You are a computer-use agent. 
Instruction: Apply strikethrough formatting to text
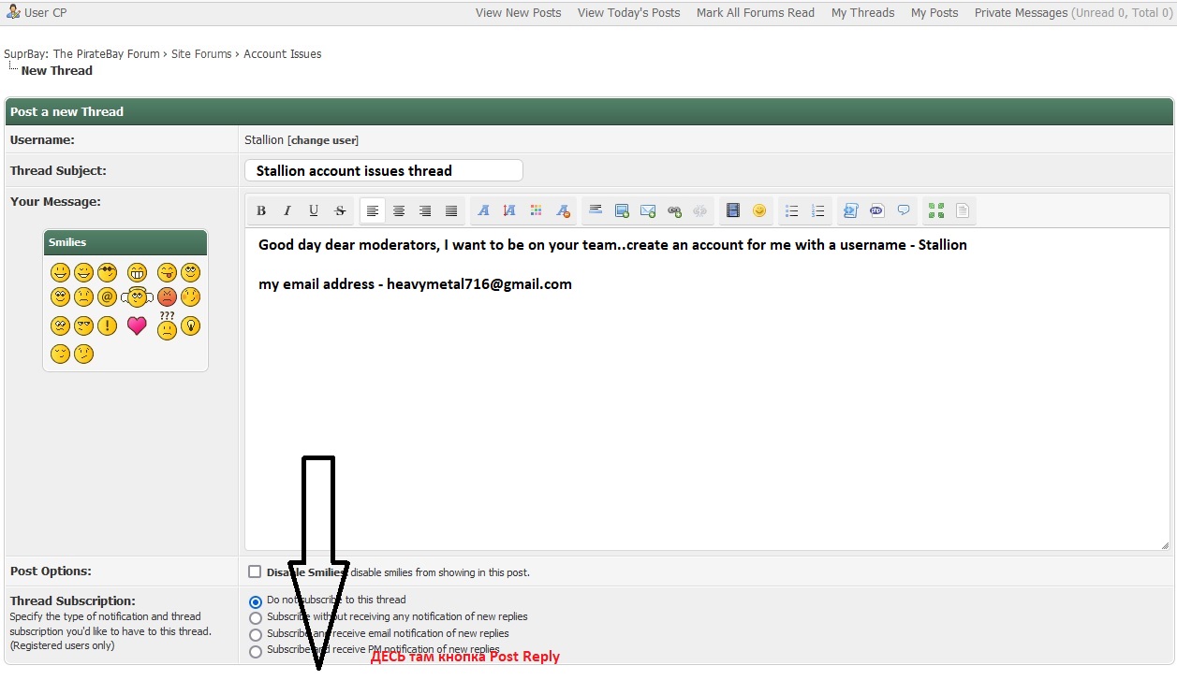coord(340,211)
